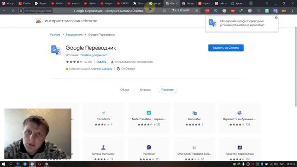Open the Windows Start menu
This screenshot has width=297, height=167.
(x=3, y=164)
